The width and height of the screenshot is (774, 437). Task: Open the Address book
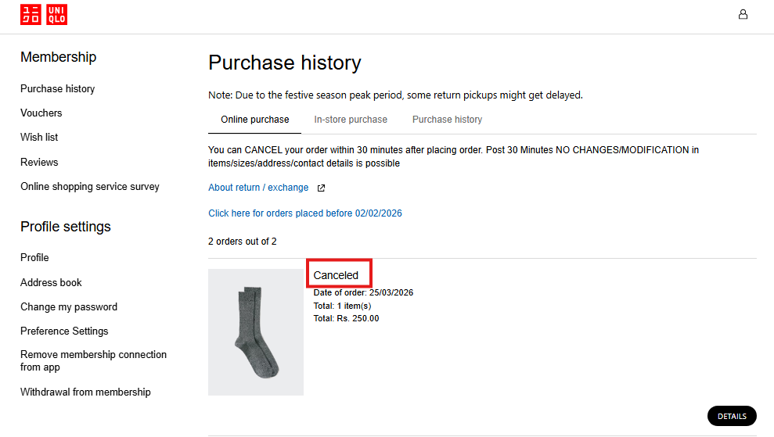click(51, 283)
